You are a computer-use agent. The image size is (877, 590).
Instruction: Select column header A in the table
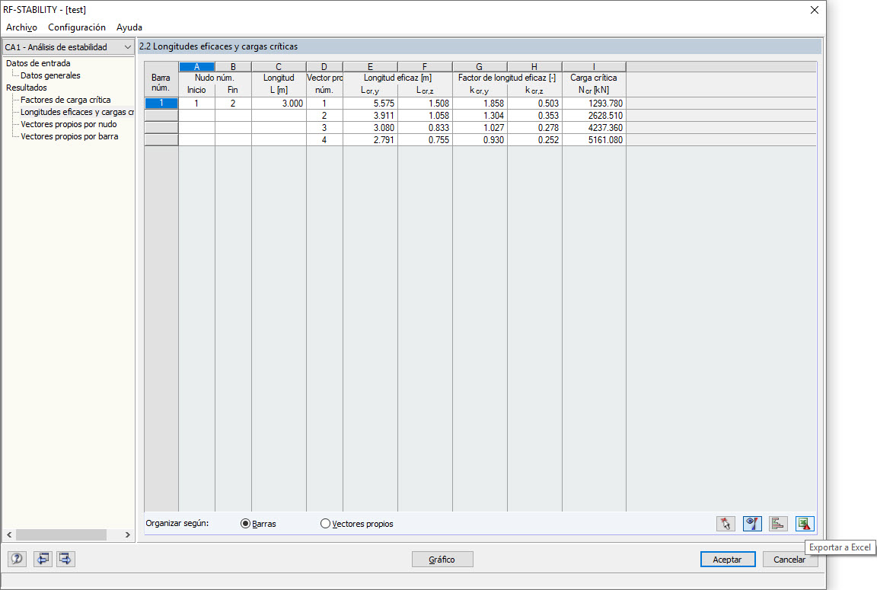[x=196, y=66]
